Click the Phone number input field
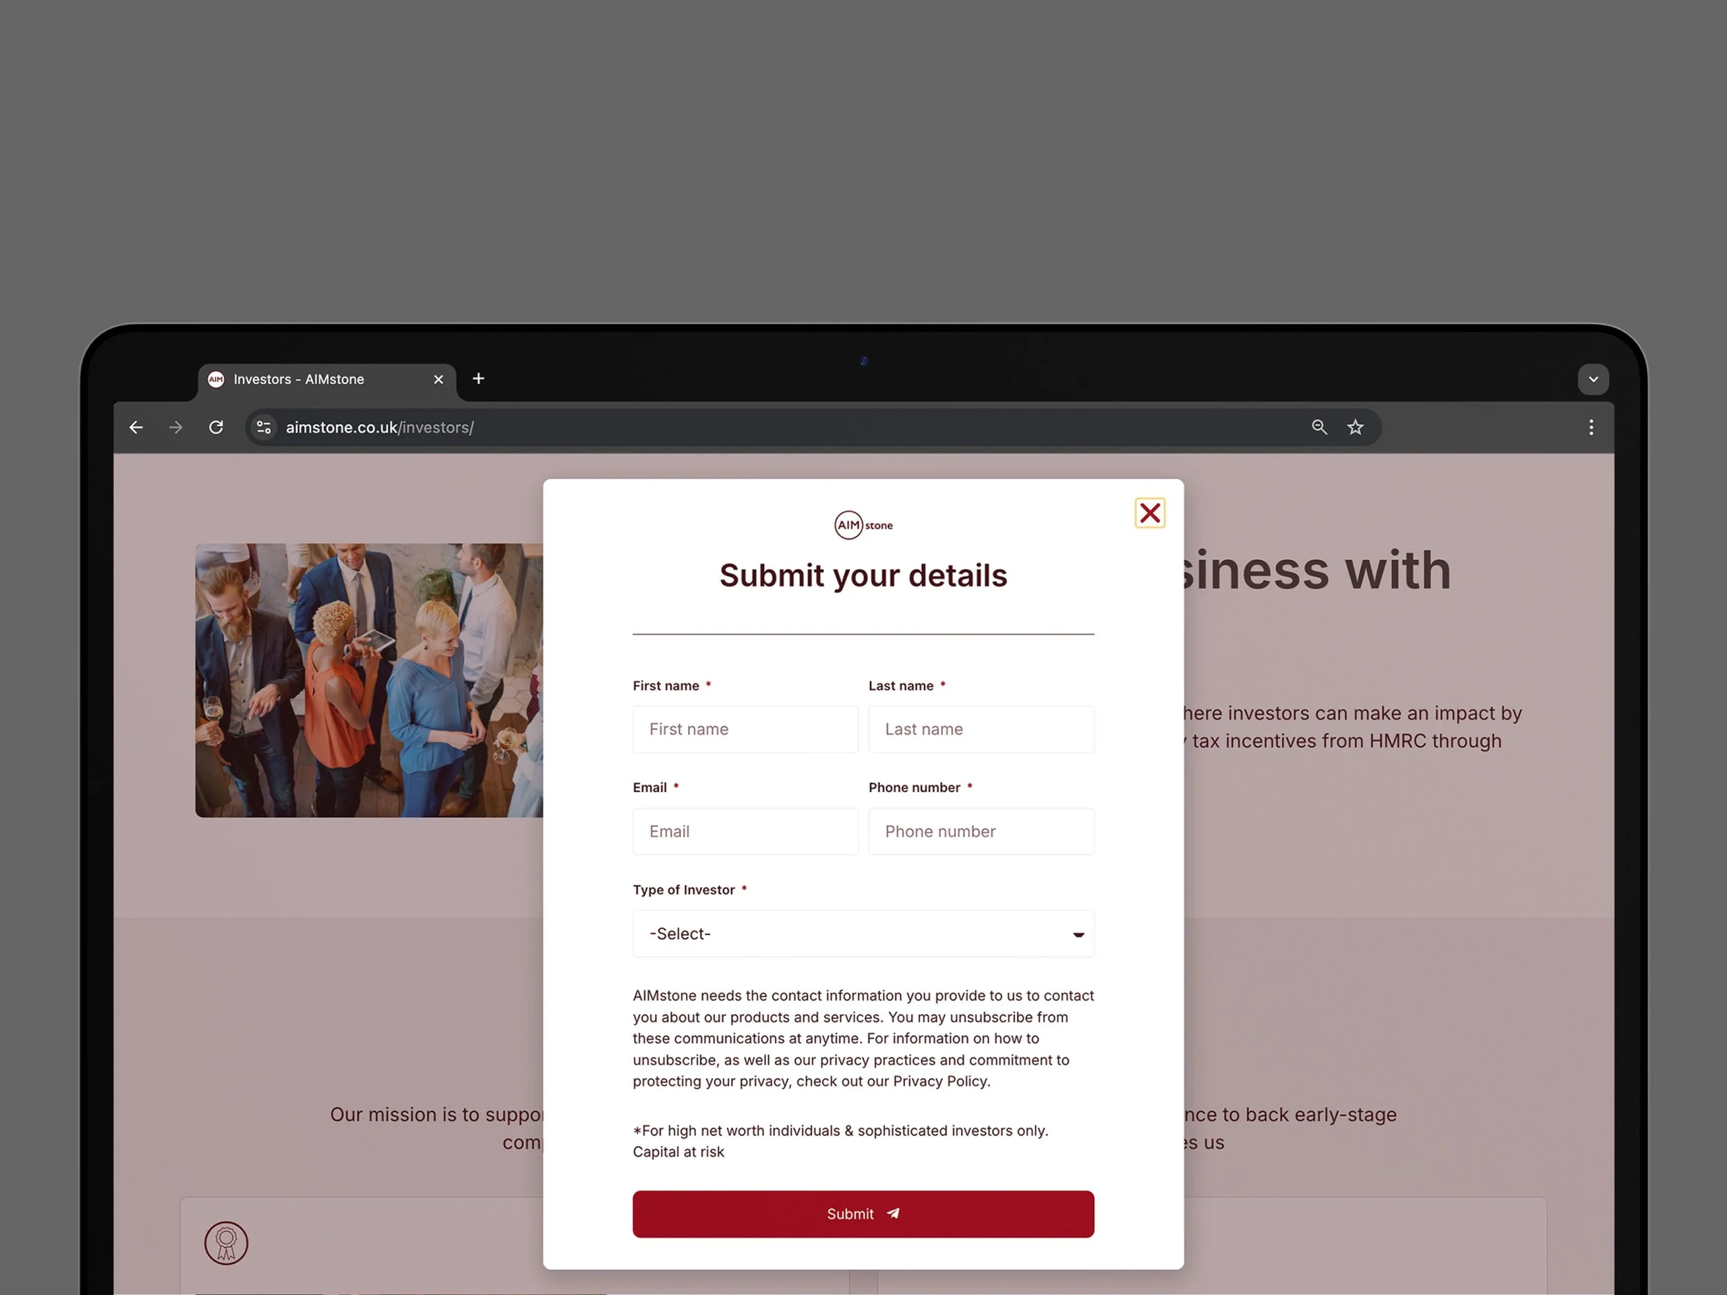 [981, 832]
